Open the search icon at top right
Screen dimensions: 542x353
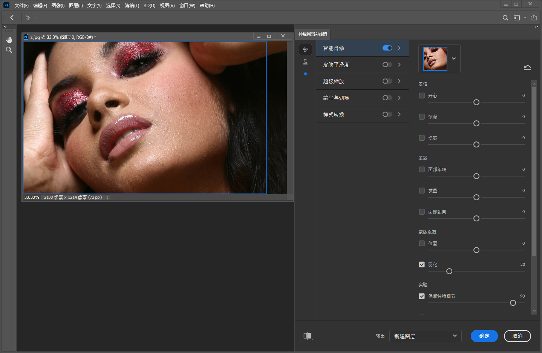point(505,18)
